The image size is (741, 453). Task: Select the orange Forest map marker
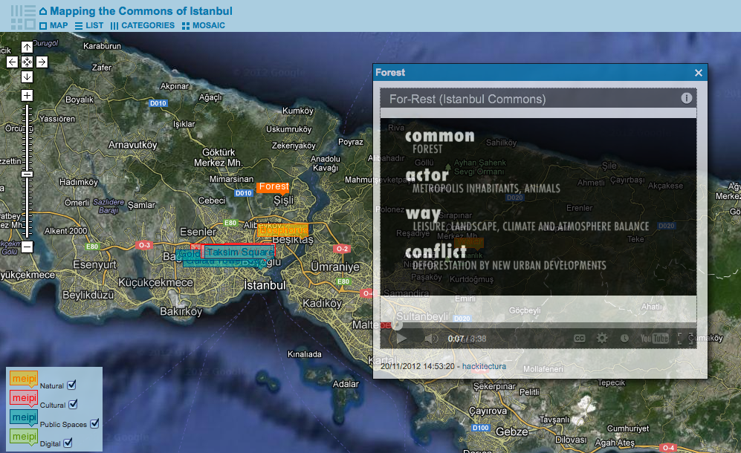pos(274,187)
